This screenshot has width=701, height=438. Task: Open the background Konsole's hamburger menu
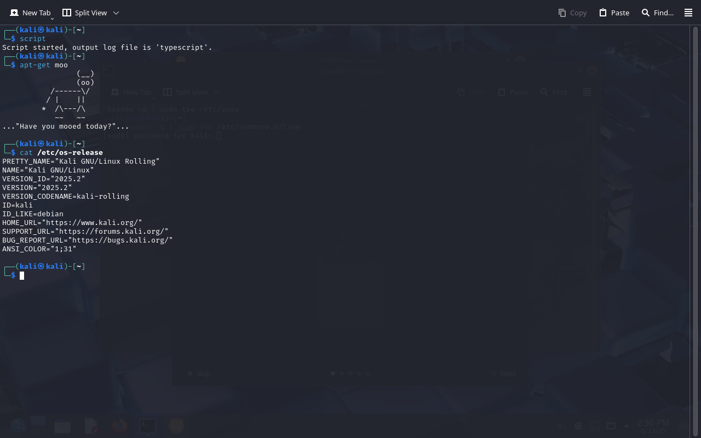(587, 93)
